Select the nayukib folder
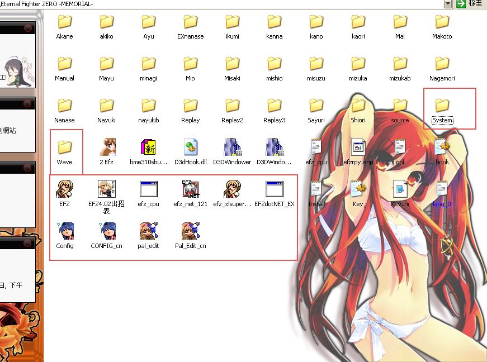Screen dimensions: 487x362 (149, 106)
